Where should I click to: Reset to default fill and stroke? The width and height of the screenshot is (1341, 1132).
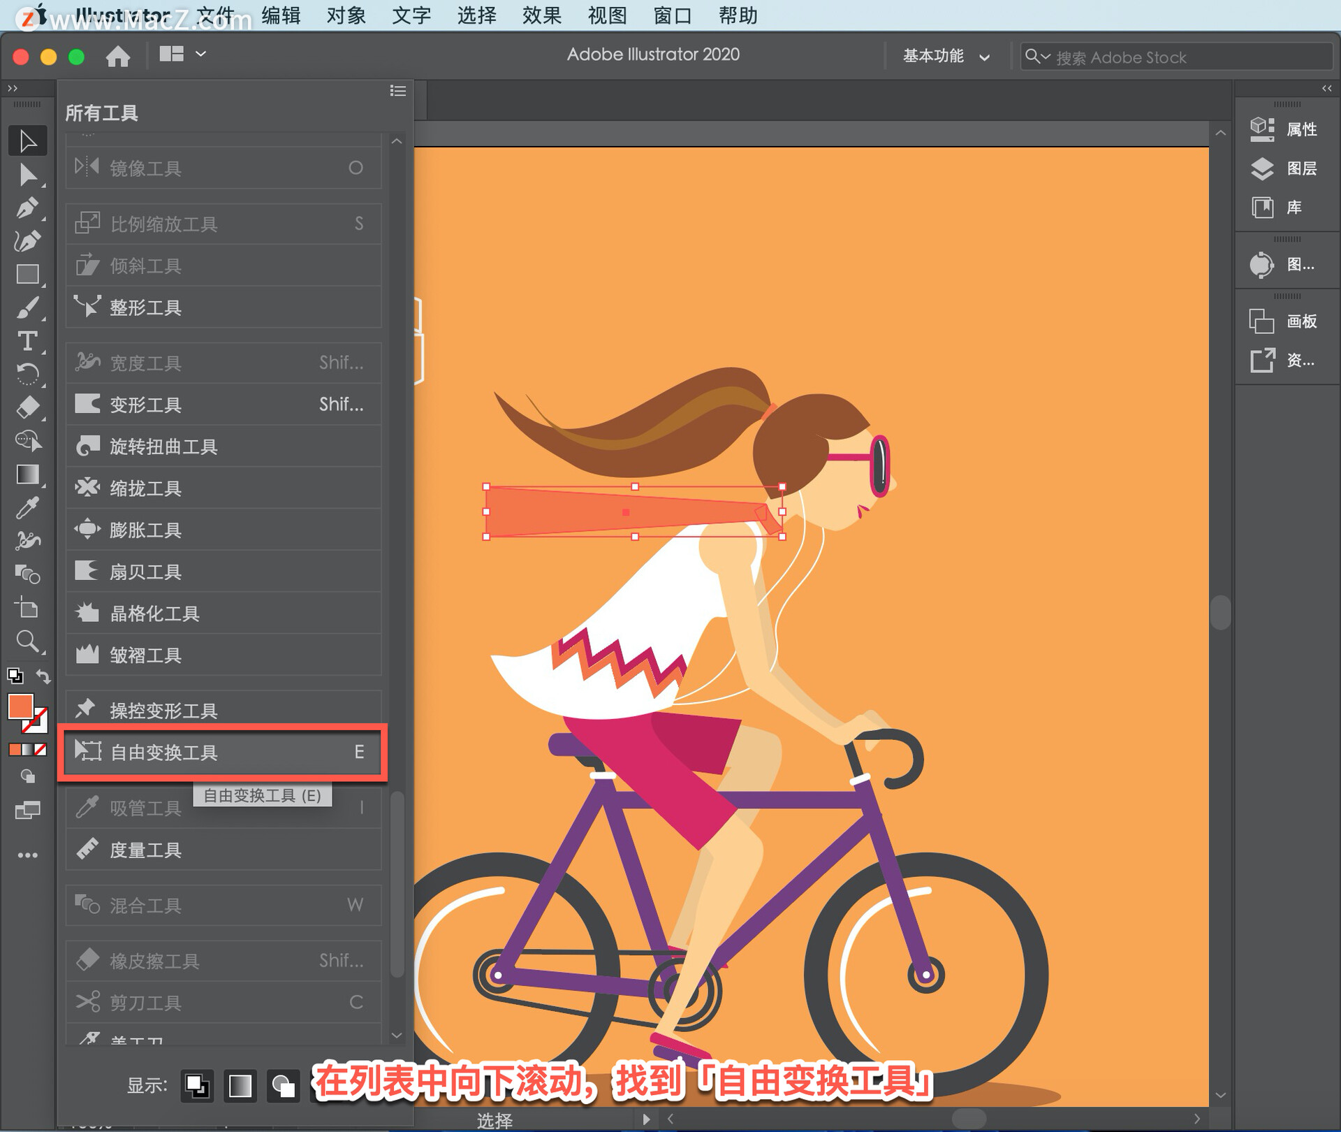pos(15,676)
